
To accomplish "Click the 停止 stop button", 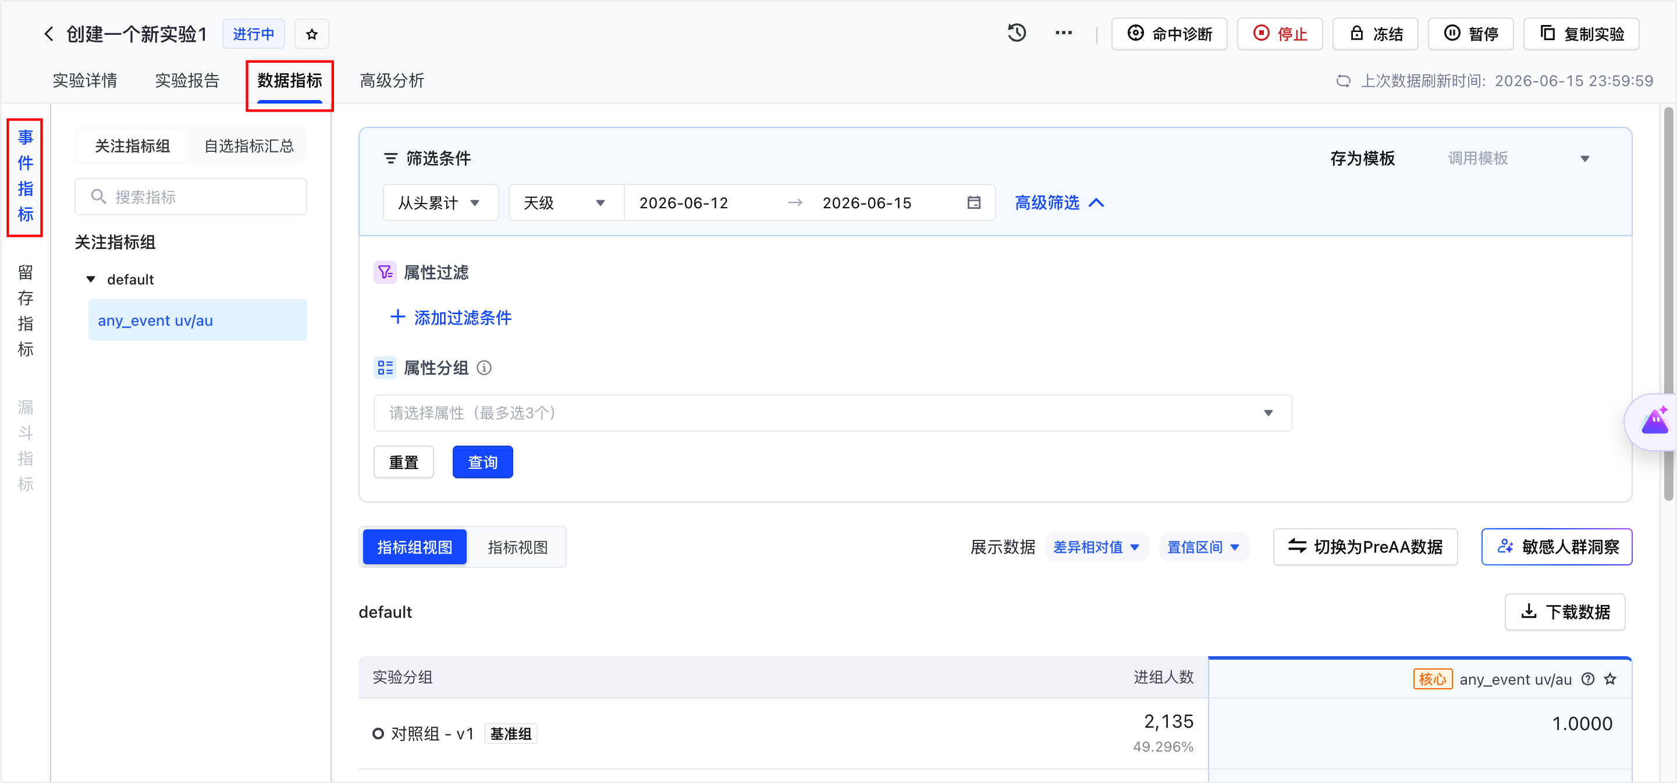I will (1280, 34).
